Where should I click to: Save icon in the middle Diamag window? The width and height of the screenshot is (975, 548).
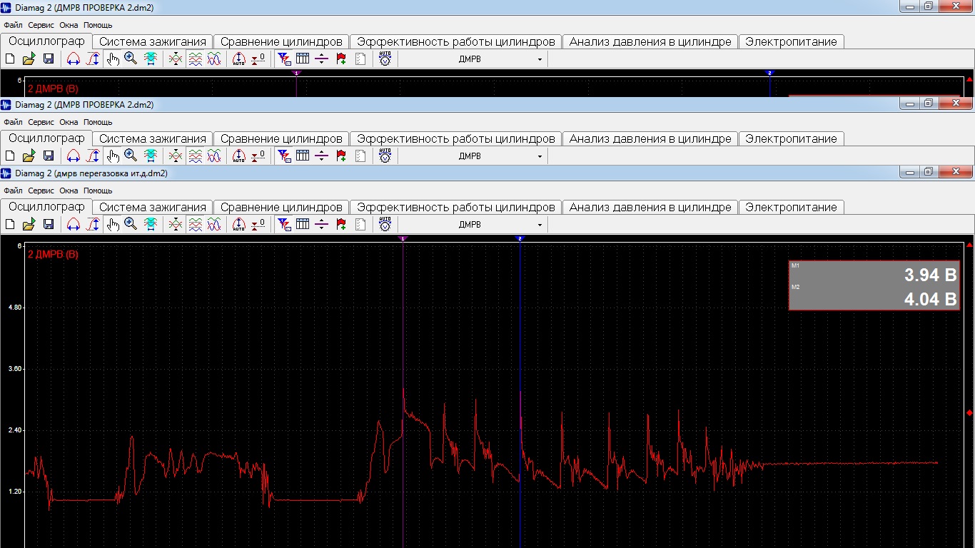pos(49,156)
